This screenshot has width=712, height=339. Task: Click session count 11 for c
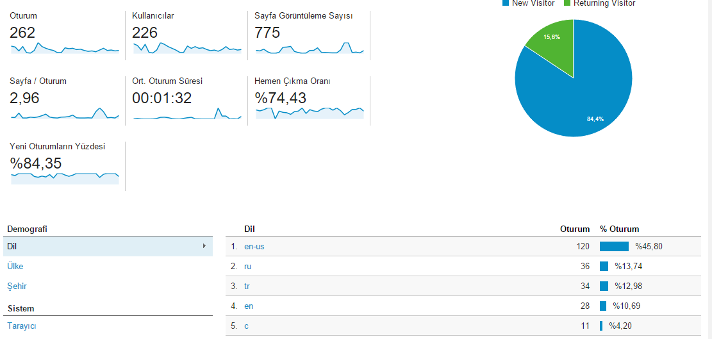(x=585, y=326)
